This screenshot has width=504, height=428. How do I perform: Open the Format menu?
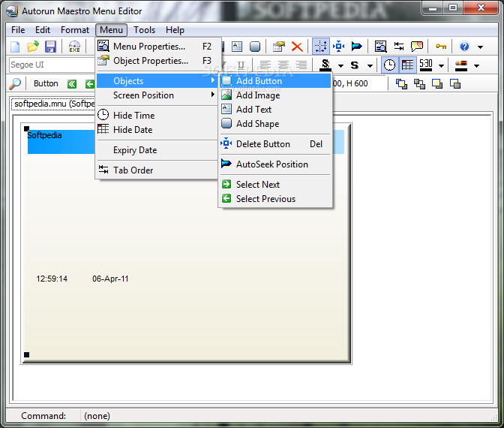pos(75,30)
